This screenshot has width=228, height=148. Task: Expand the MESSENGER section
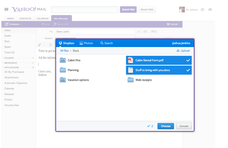(3, 63)
